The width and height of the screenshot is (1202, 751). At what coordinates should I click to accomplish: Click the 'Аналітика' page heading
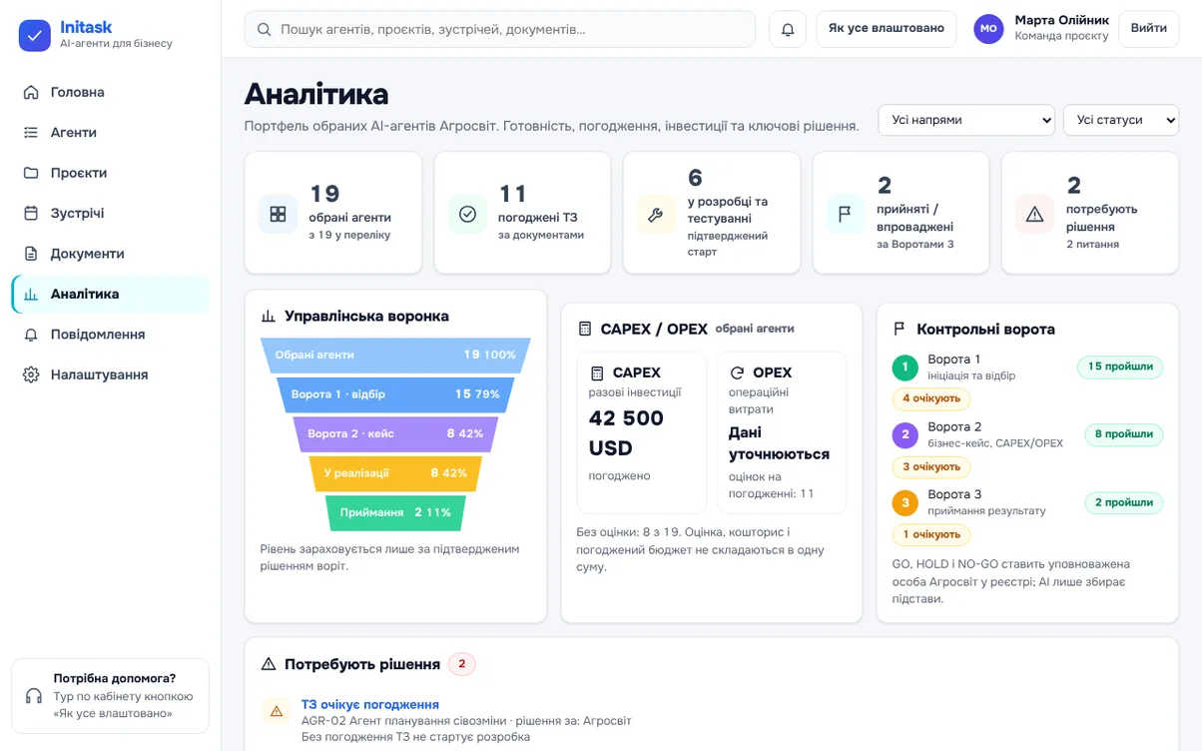(x=316, y=95)
